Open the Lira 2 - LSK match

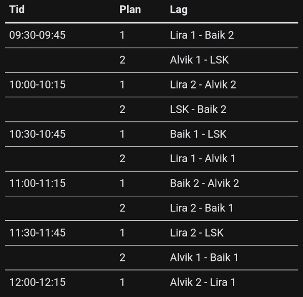pyautogui.click(x=197, y=233)
